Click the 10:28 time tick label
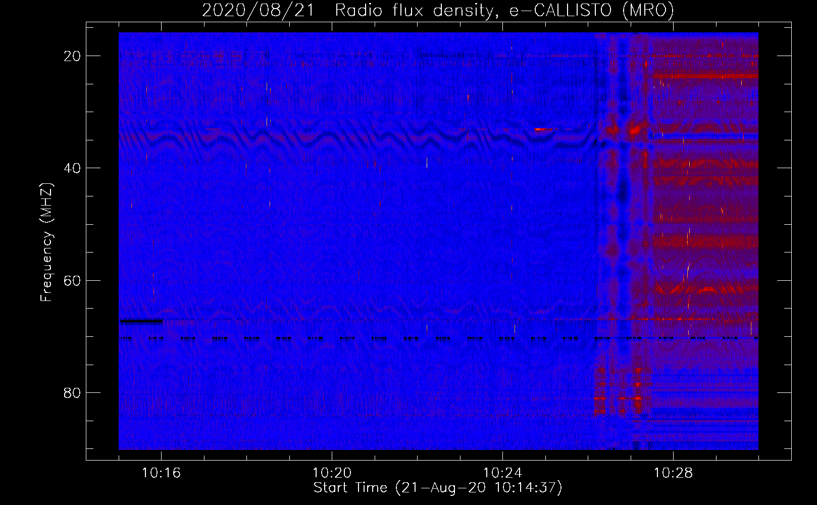 pos(673,473)
